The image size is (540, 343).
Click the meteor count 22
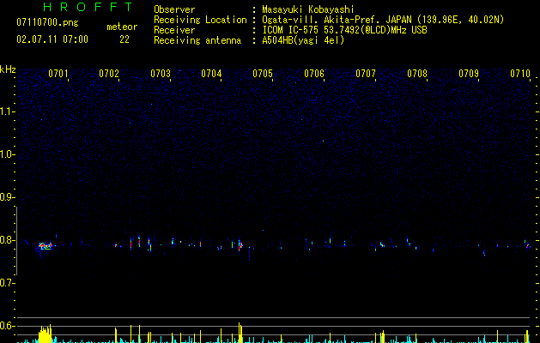coord(124,39)
